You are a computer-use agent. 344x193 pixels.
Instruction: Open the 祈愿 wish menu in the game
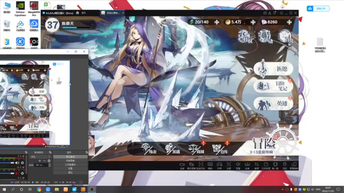[x=273, y=69]
